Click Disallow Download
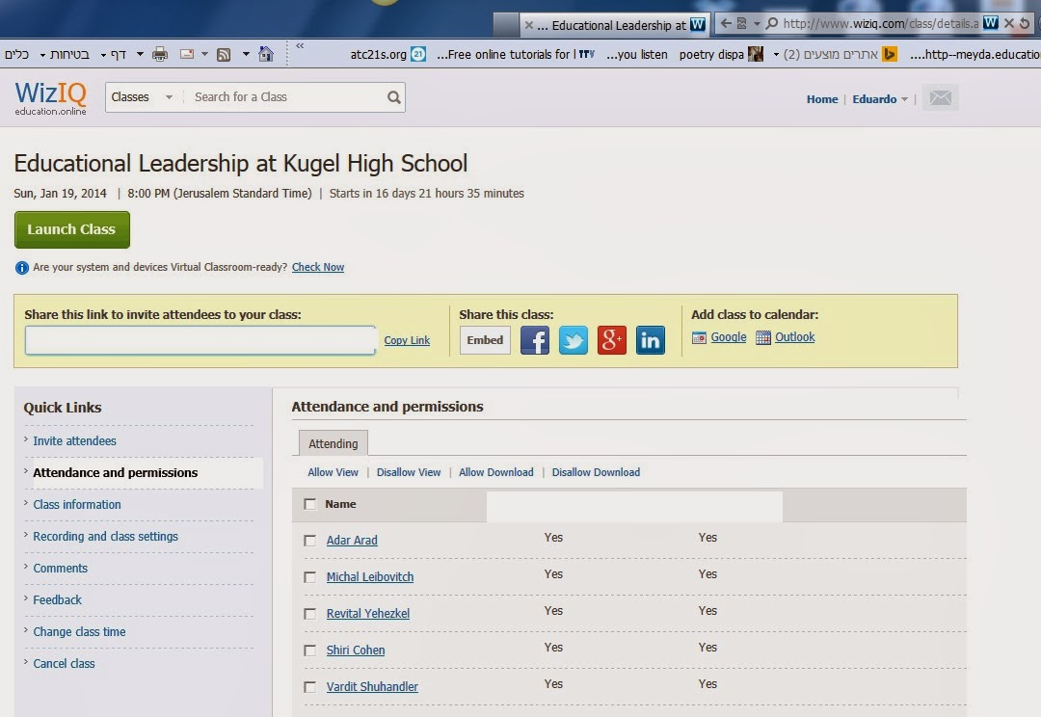 coord(596,472)
